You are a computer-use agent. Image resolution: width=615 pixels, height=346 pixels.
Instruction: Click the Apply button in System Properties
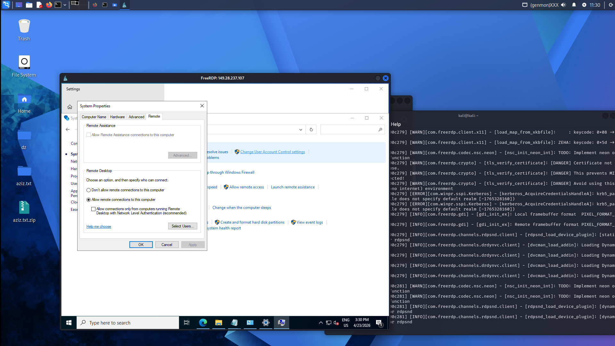pos(193,244)
